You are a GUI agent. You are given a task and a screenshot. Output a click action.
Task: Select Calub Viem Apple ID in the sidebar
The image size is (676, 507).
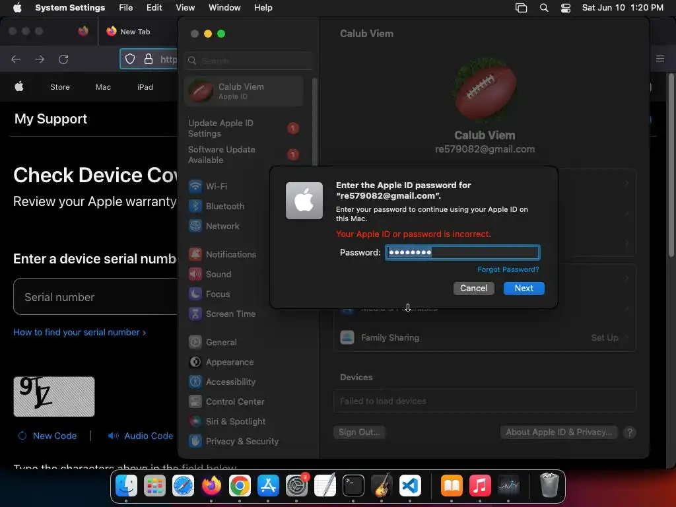244,91
